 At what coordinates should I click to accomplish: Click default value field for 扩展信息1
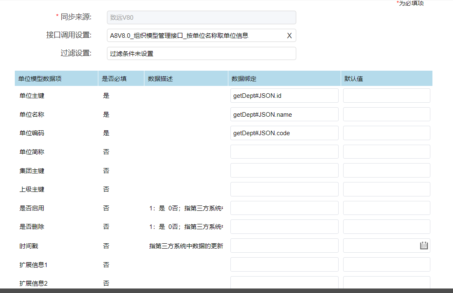pos(386,265)
